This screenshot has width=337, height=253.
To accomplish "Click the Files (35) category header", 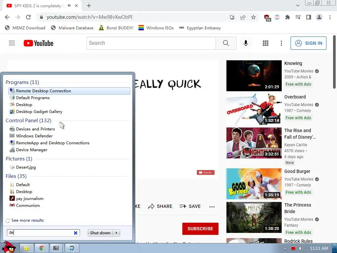I will click(16, 176).
